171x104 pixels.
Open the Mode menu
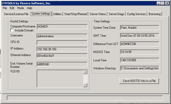pos(21,8)
